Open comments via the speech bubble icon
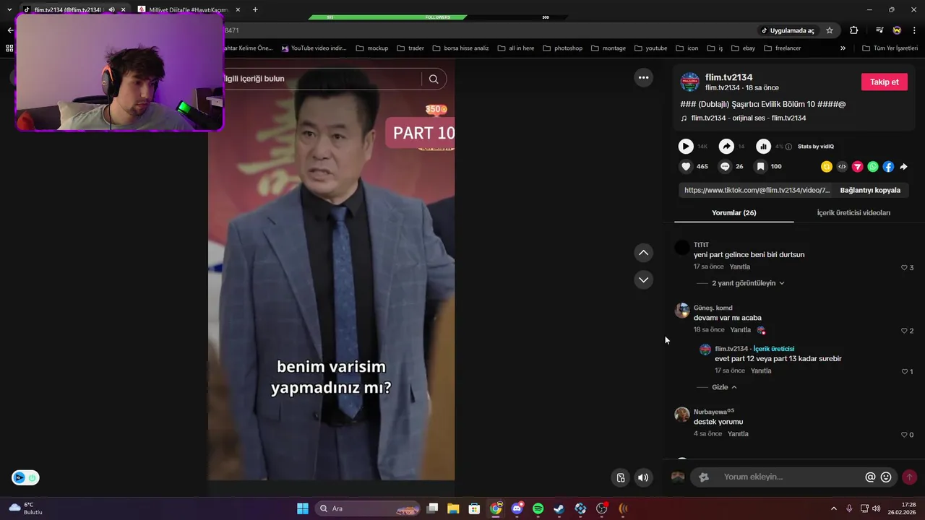This screenshot has width=925, height=520. click(725, 166)
